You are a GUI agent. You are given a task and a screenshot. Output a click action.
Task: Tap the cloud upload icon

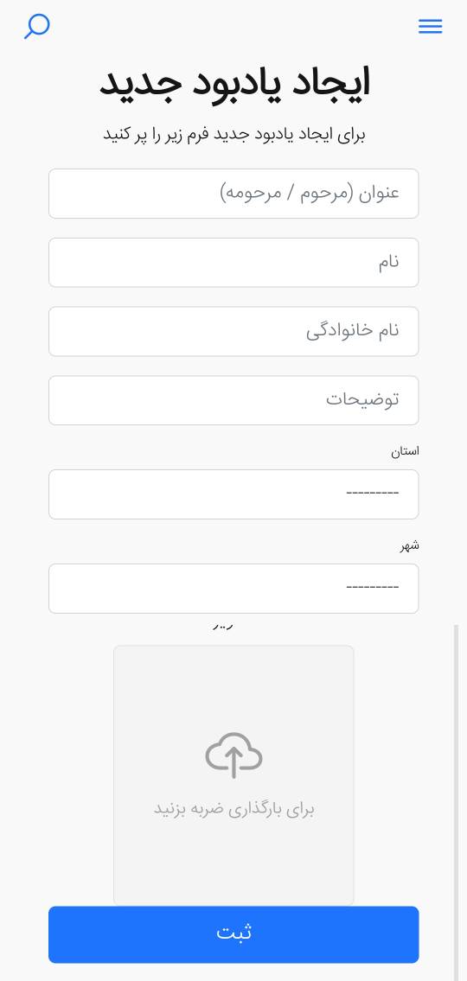point(233,755)
